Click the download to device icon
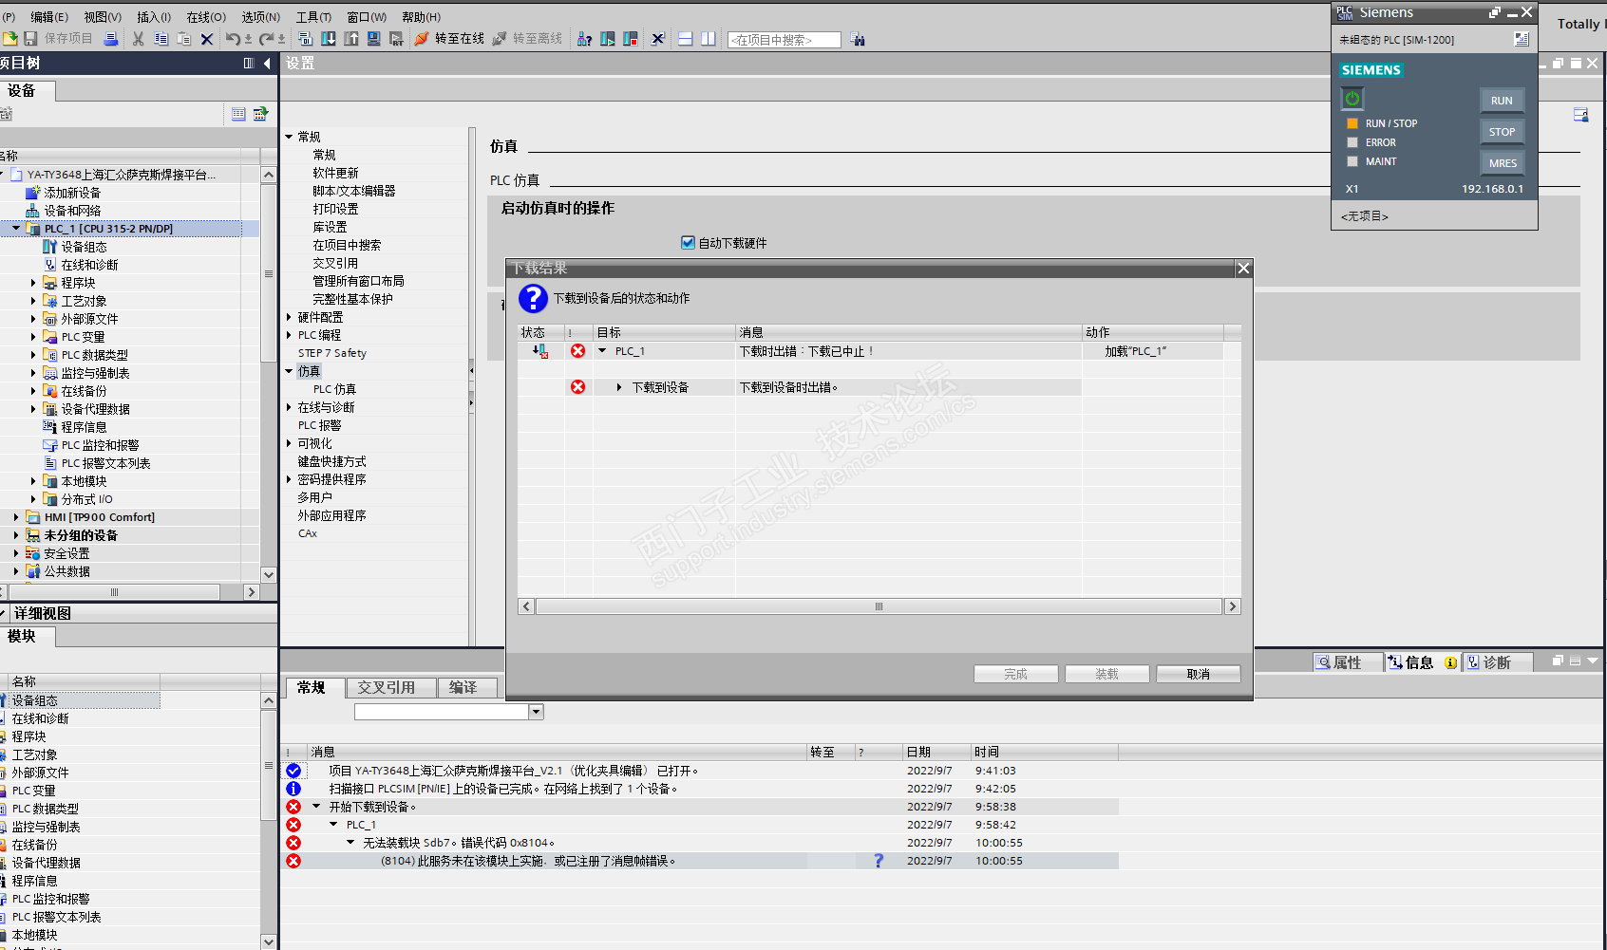1607x950 pixels. pyautogui.click(x=328, y=39)
